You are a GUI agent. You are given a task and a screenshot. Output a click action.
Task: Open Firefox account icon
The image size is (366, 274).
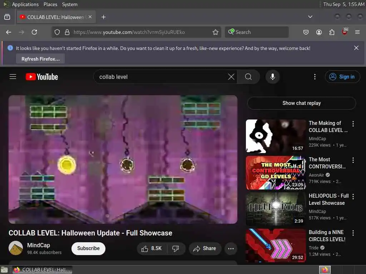coord(319,32)
